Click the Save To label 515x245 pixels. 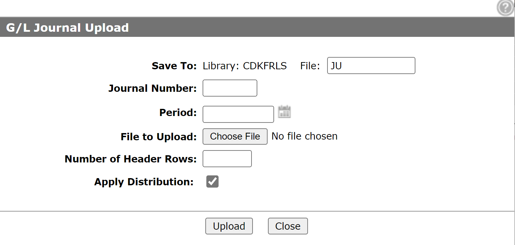click(175, 66)
